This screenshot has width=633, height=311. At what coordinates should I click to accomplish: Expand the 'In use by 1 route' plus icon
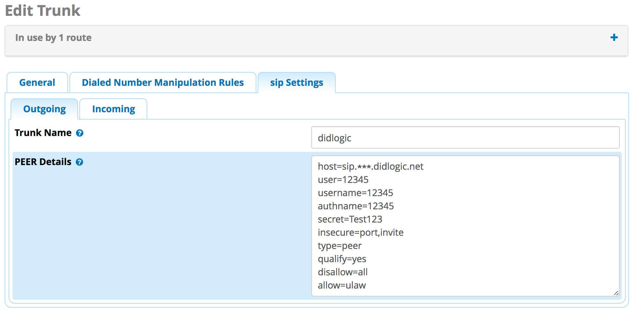point(614,38)
